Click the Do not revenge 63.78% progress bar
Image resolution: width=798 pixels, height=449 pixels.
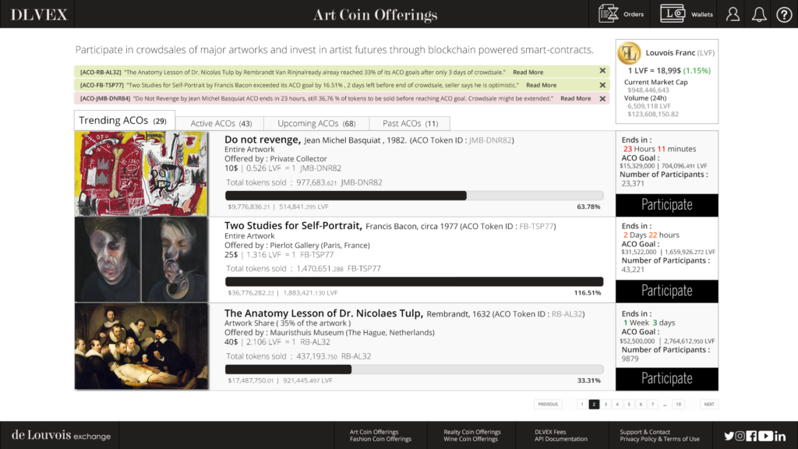(x=415, y=196)
